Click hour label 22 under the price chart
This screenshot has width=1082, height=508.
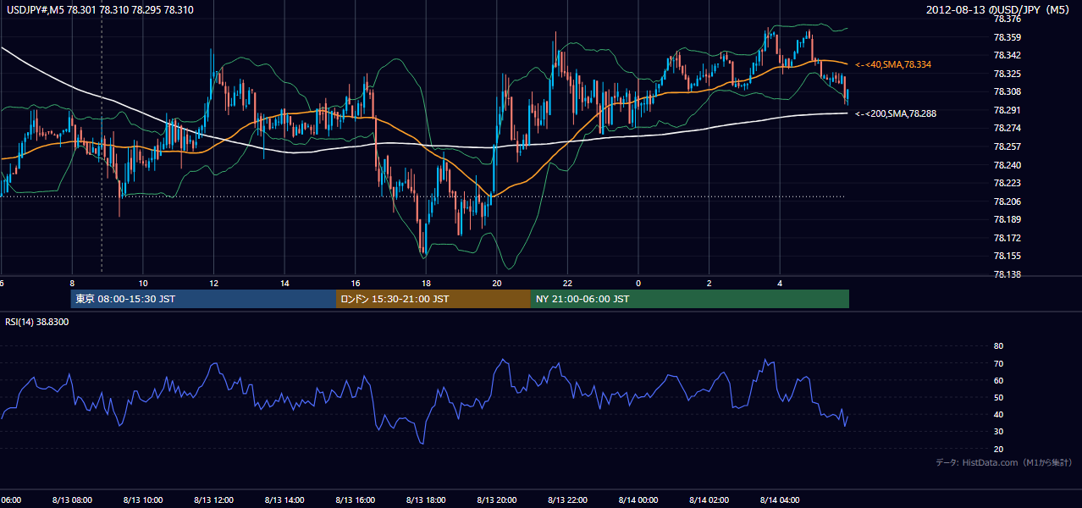point(567,283)
